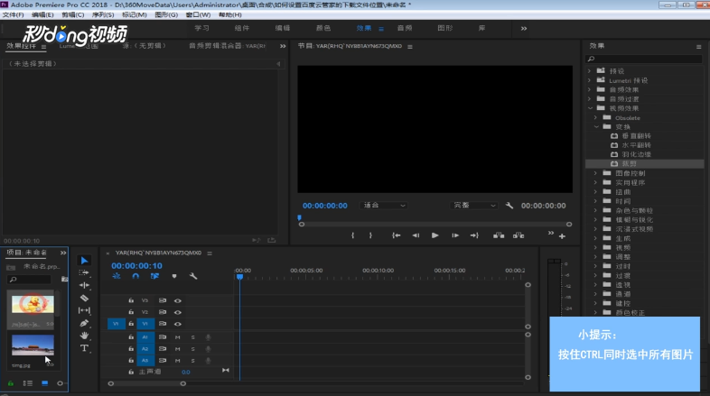The width and height of the screenshot is (710, 396).
Task: Click the Extract button in program monitor
Action: click(518, 235)
